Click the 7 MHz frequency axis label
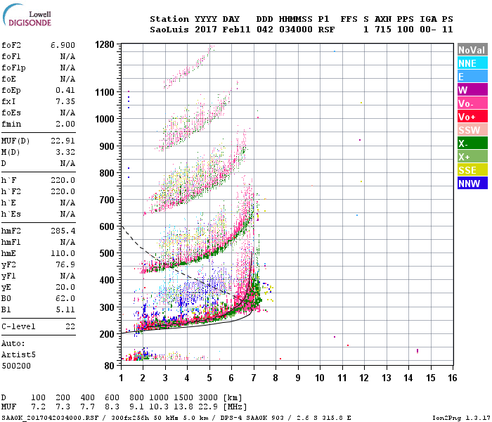The width and height of the screenshot is (492, 422). click(254, 378)
